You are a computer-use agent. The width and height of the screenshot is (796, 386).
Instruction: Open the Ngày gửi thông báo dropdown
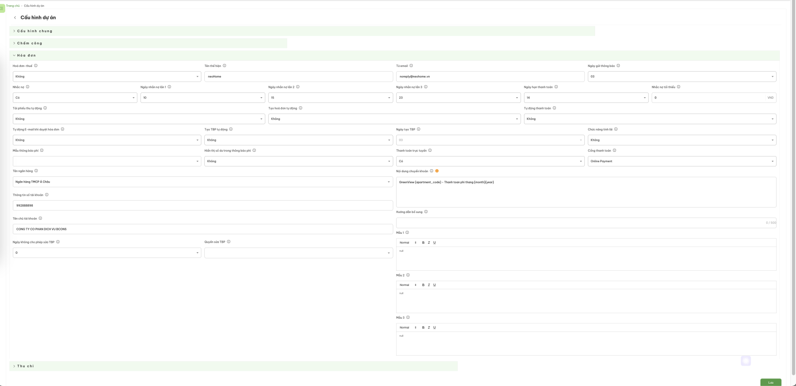tap(682, 76)
